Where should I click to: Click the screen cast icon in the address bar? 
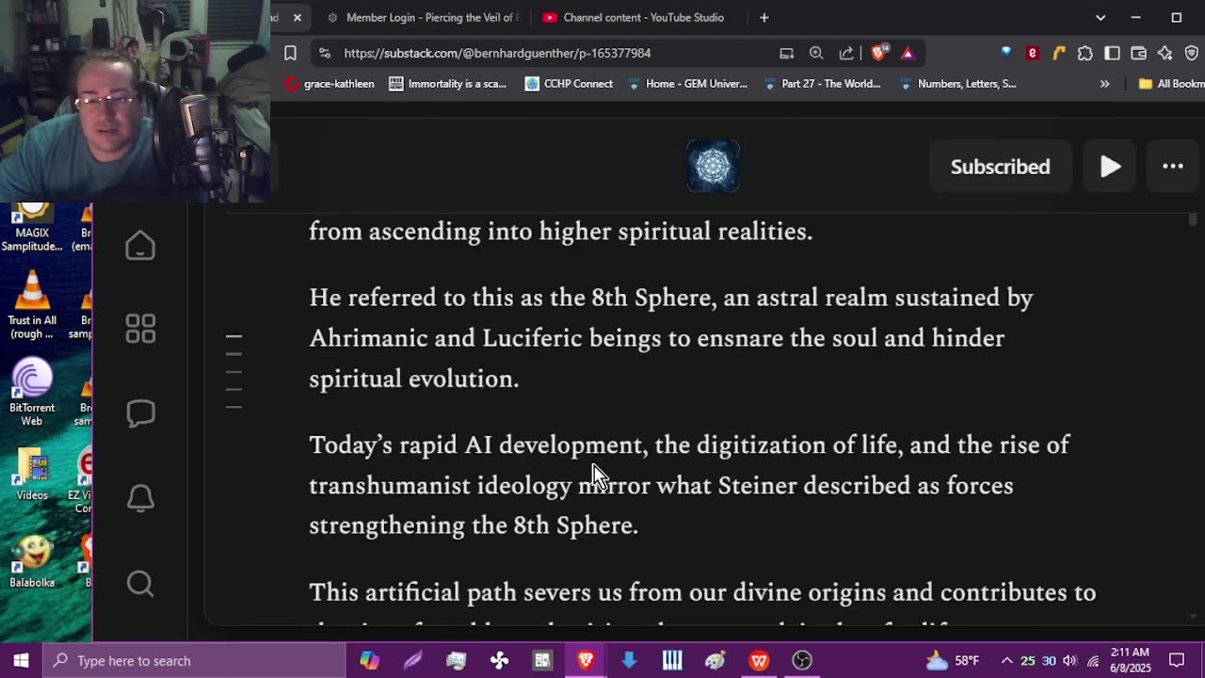[x=787, y=54]
